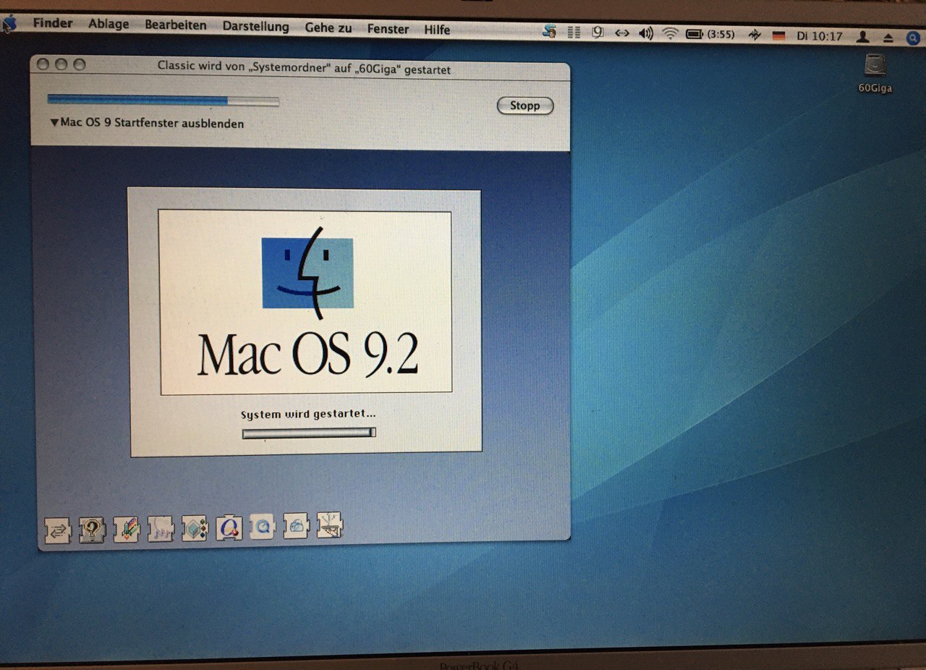Close the Classic startup window
The image size is (926, 670).
click(43, 64)
